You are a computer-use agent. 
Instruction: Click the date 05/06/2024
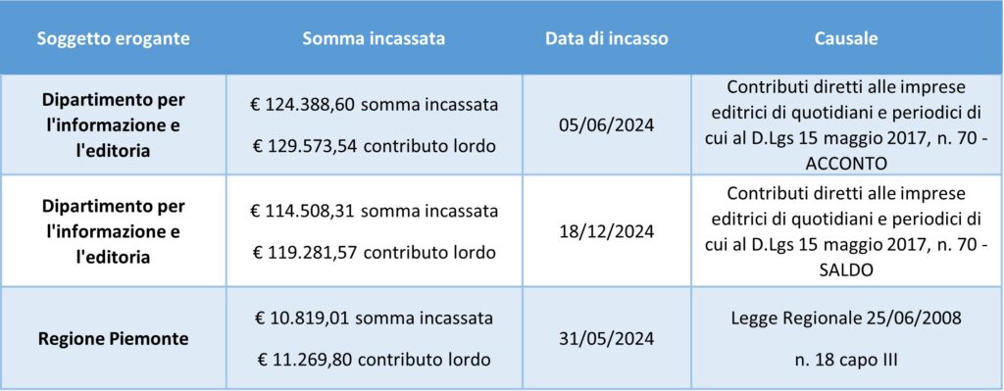point(606,124)
